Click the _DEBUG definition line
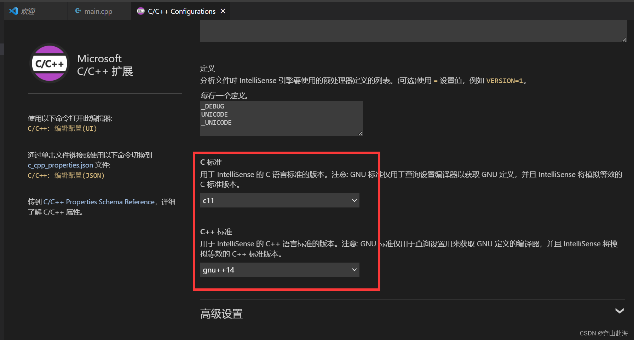634x340 pixels. coord(213,106)
